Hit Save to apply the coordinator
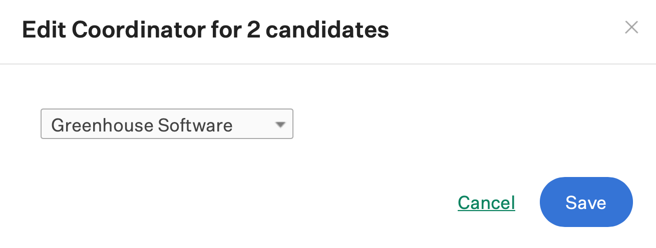The height and width of the screenshot is (248, 656). pos(586,202)
